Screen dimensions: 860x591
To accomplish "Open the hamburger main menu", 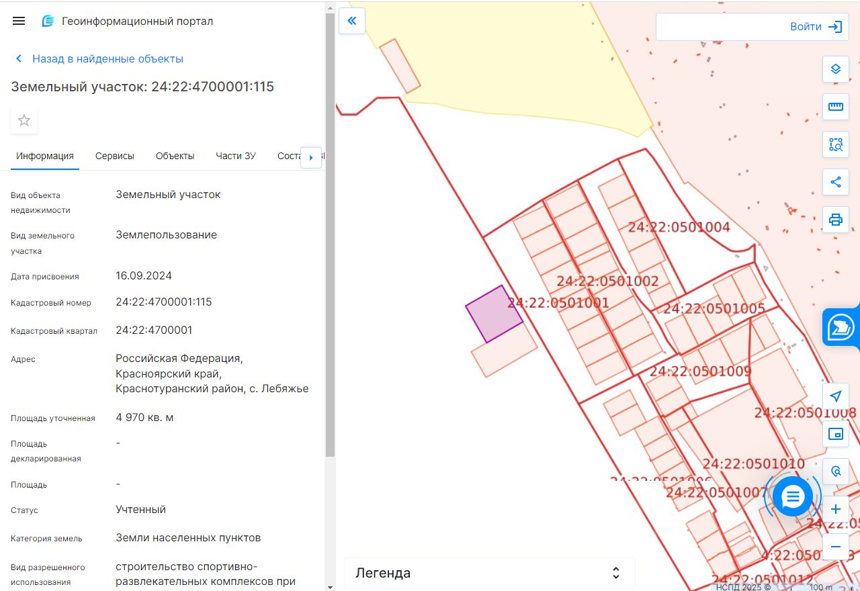I will click(x=19, y=21).
